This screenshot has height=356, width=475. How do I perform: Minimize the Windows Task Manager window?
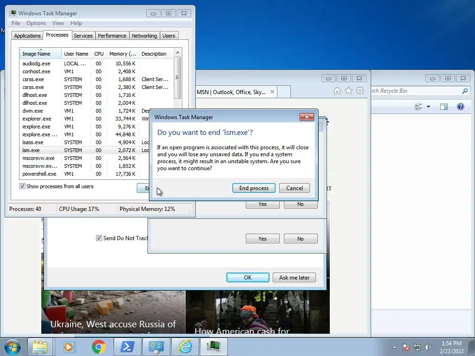click(153, 13)
